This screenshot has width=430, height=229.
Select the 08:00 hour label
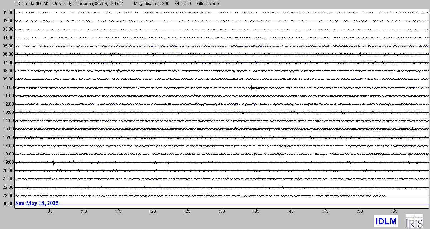click(8, 71)
